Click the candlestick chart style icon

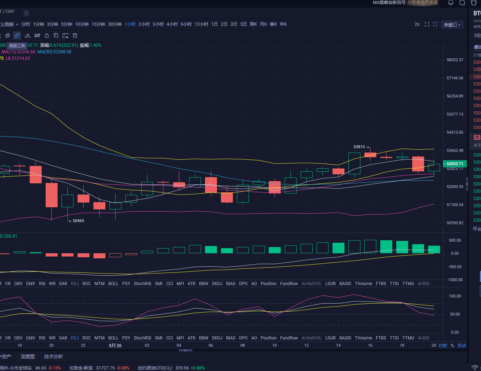tap(37, 36)
